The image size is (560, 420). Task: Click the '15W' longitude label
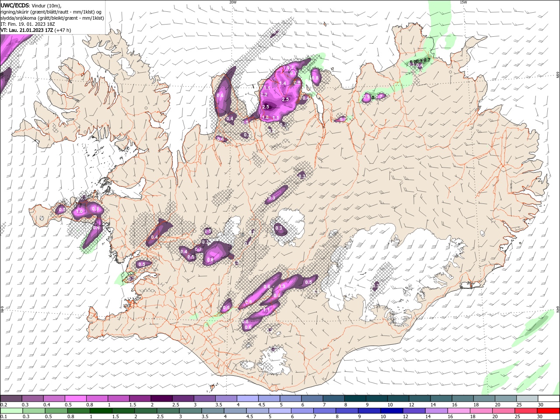(x=463, y=2)
